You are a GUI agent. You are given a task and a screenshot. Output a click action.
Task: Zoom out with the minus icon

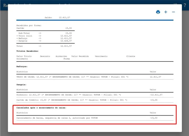coord(173,12)
